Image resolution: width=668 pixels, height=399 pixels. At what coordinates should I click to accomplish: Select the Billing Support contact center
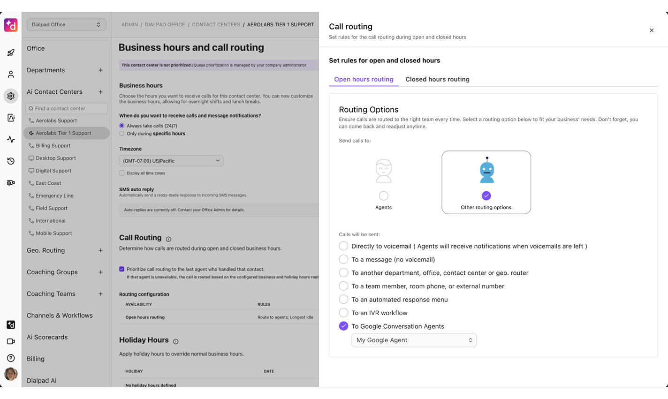click(53, 145)
